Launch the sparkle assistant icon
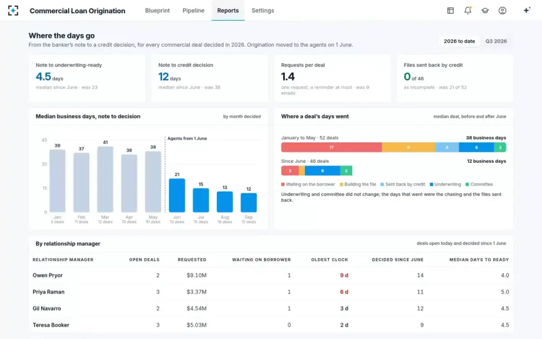 tap(527, 10)
